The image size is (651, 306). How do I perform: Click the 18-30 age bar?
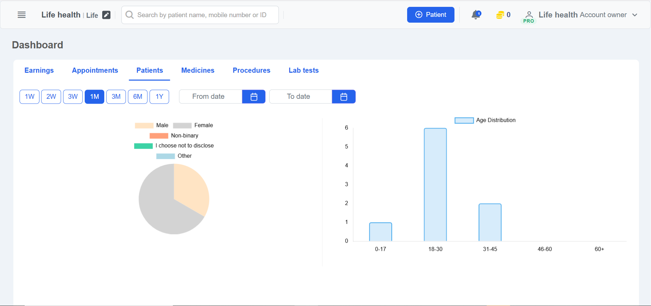[x=435, y=185]
